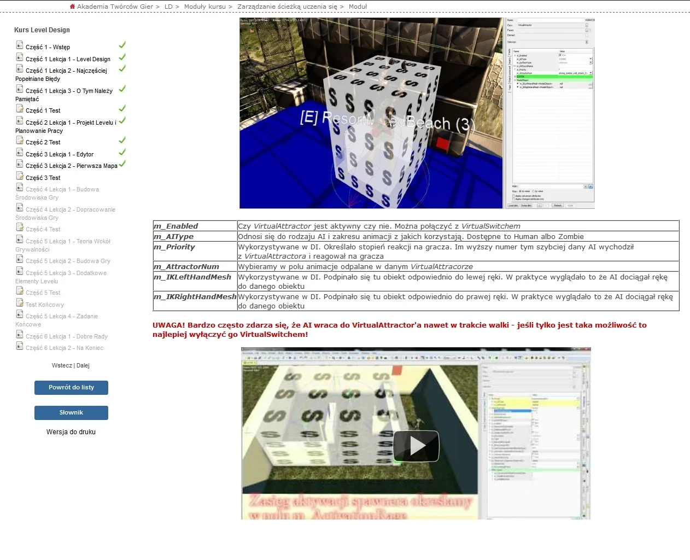Open Część 5 Lekcja 4 - Zadanie Końcowe
The image size is (690, 560).
tap(57, 320)
